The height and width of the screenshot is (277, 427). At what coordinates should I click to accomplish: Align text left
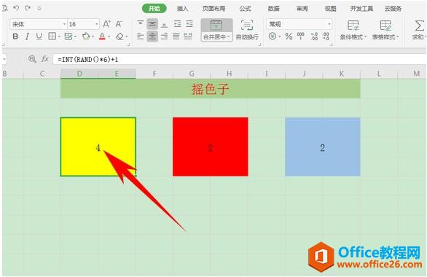coord(140,36)
